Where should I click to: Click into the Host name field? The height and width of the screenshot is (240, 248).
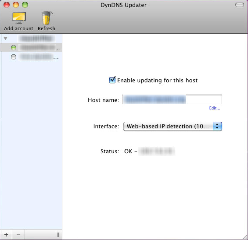172,99
